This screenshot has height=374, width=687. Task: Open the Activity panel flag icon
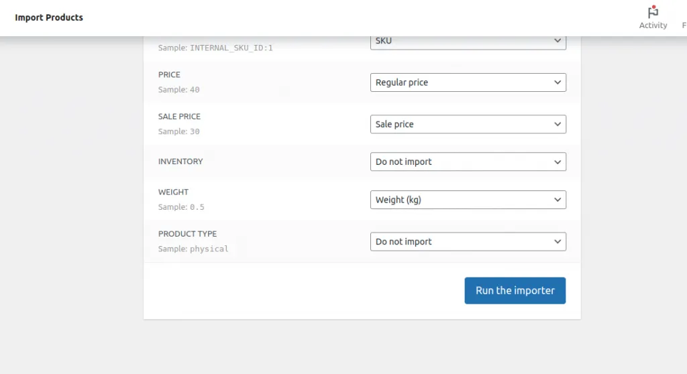tap(653, 12)
